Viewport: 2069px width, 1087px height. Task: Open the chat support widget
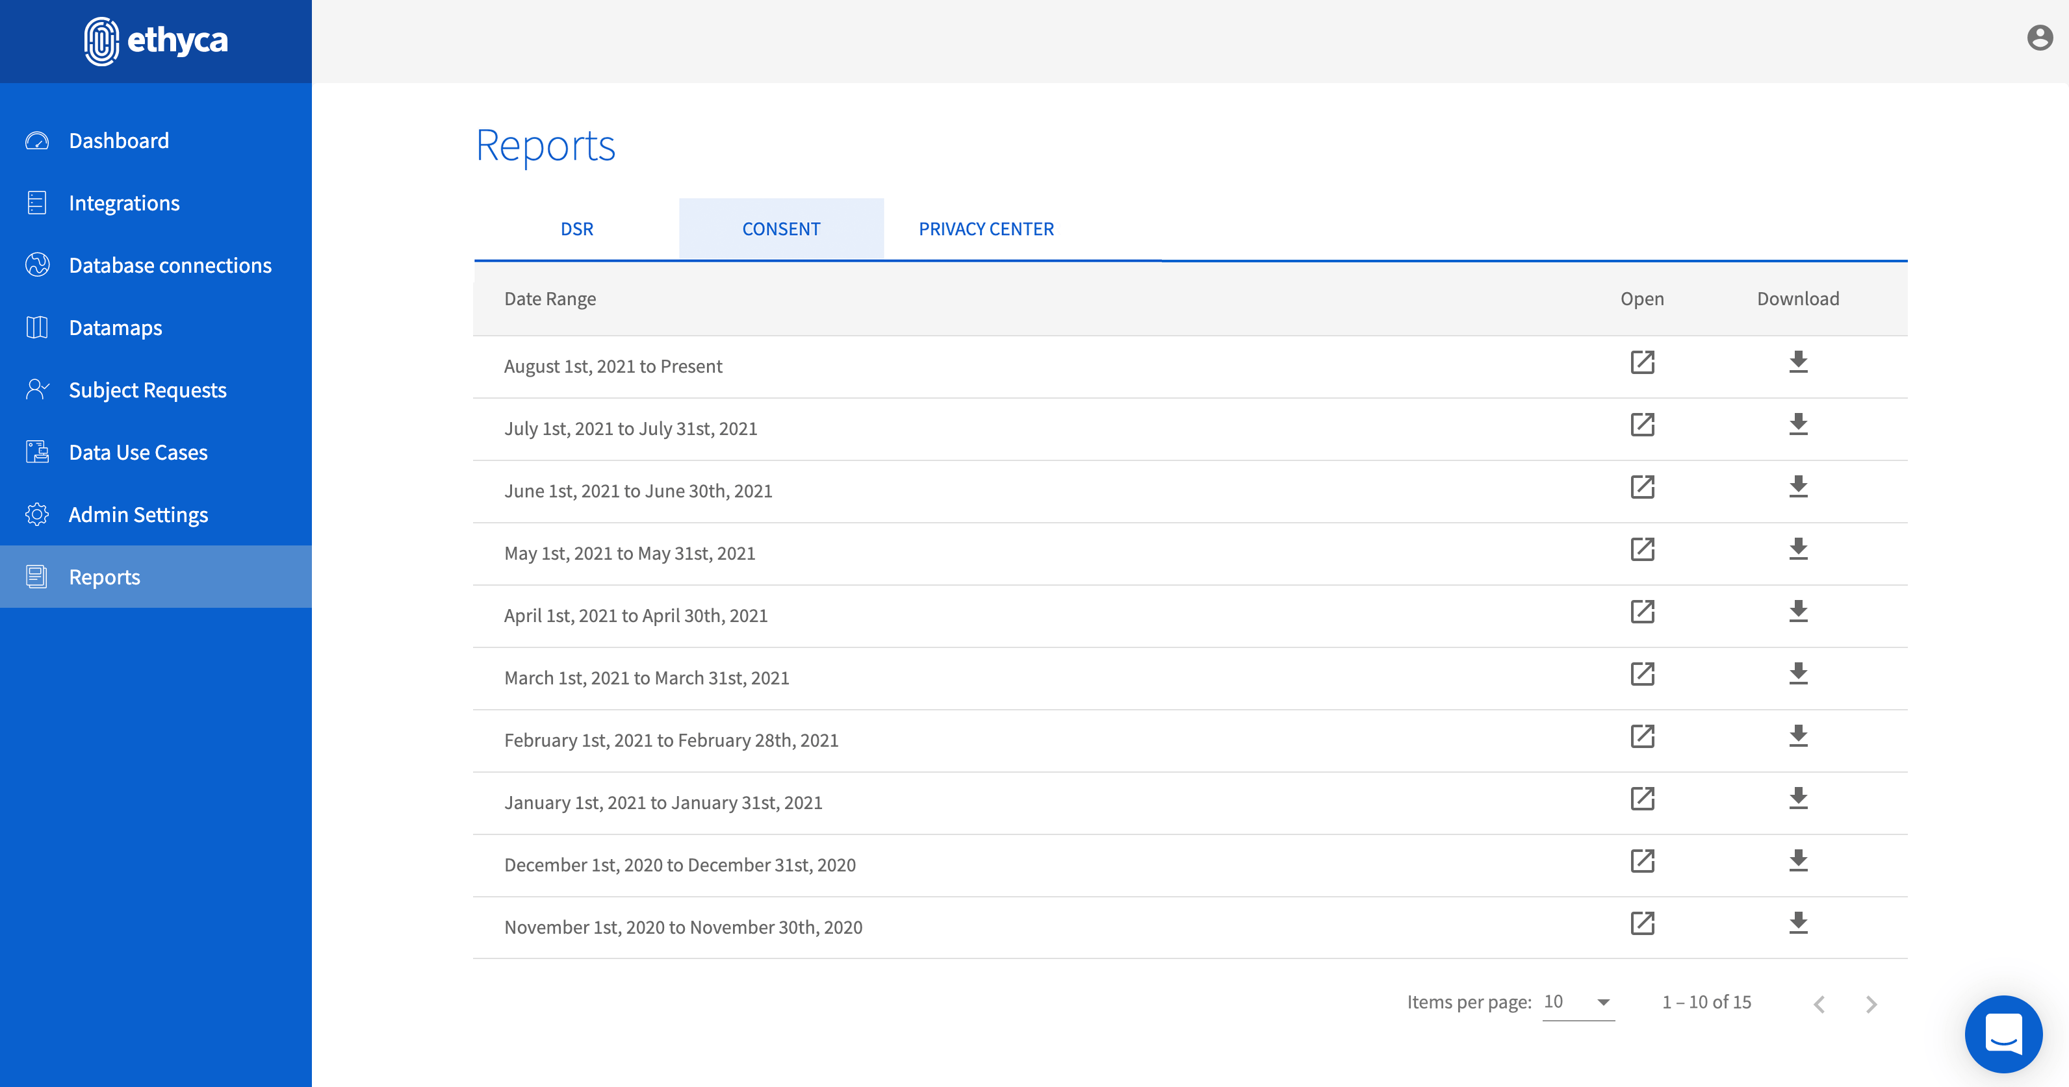[2003, 1034]
